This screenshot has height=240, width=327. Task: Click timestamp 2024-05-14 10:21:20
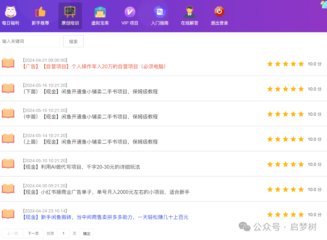coord(45,136)
